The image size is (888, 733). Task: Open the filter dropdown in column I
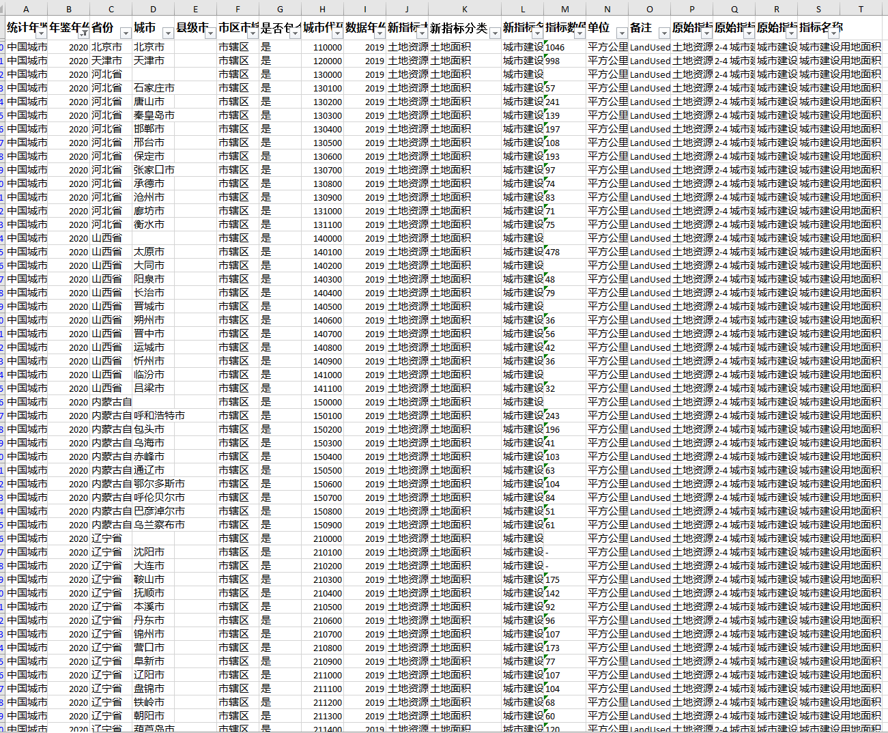point(380,33)
